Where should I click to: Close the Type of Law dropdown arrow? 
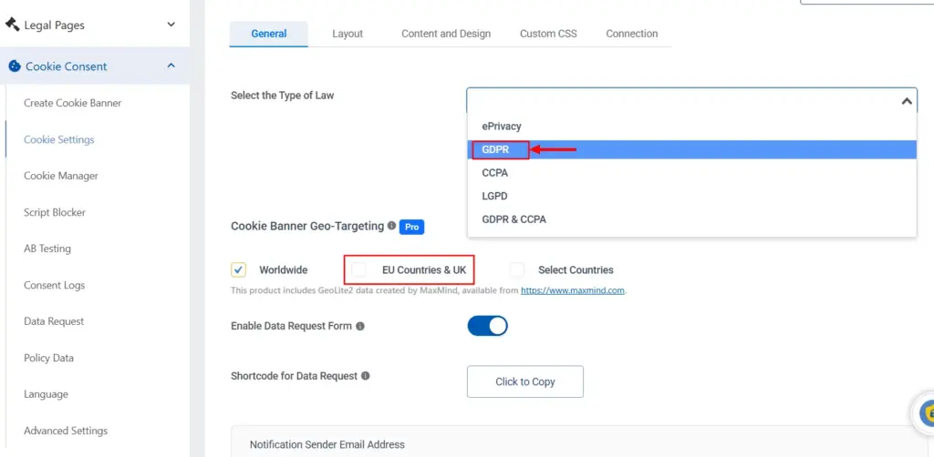click(907, 101)
